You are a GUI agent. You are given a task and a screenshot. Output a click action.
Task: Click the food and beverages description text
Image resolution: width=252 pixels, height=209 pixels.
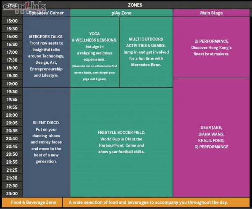pyautogui.click(x=148, y=202)
